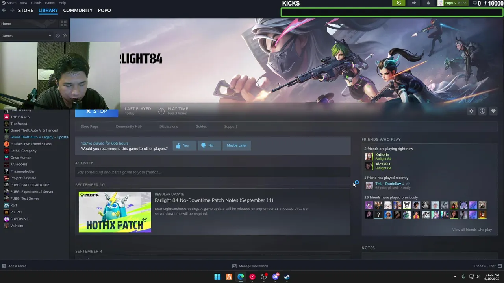Open Manage Downloads
504x283 pixels.
pyautogui.click(x=250, y=266)
